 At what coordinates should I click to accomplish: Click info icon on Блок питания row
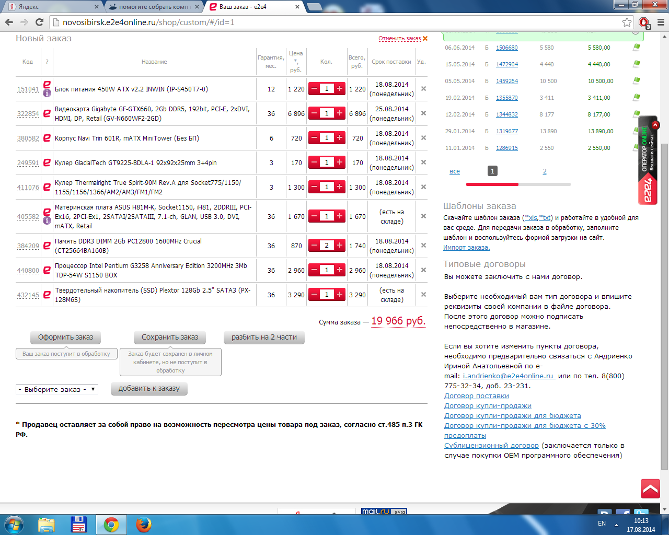click(47, 94)
